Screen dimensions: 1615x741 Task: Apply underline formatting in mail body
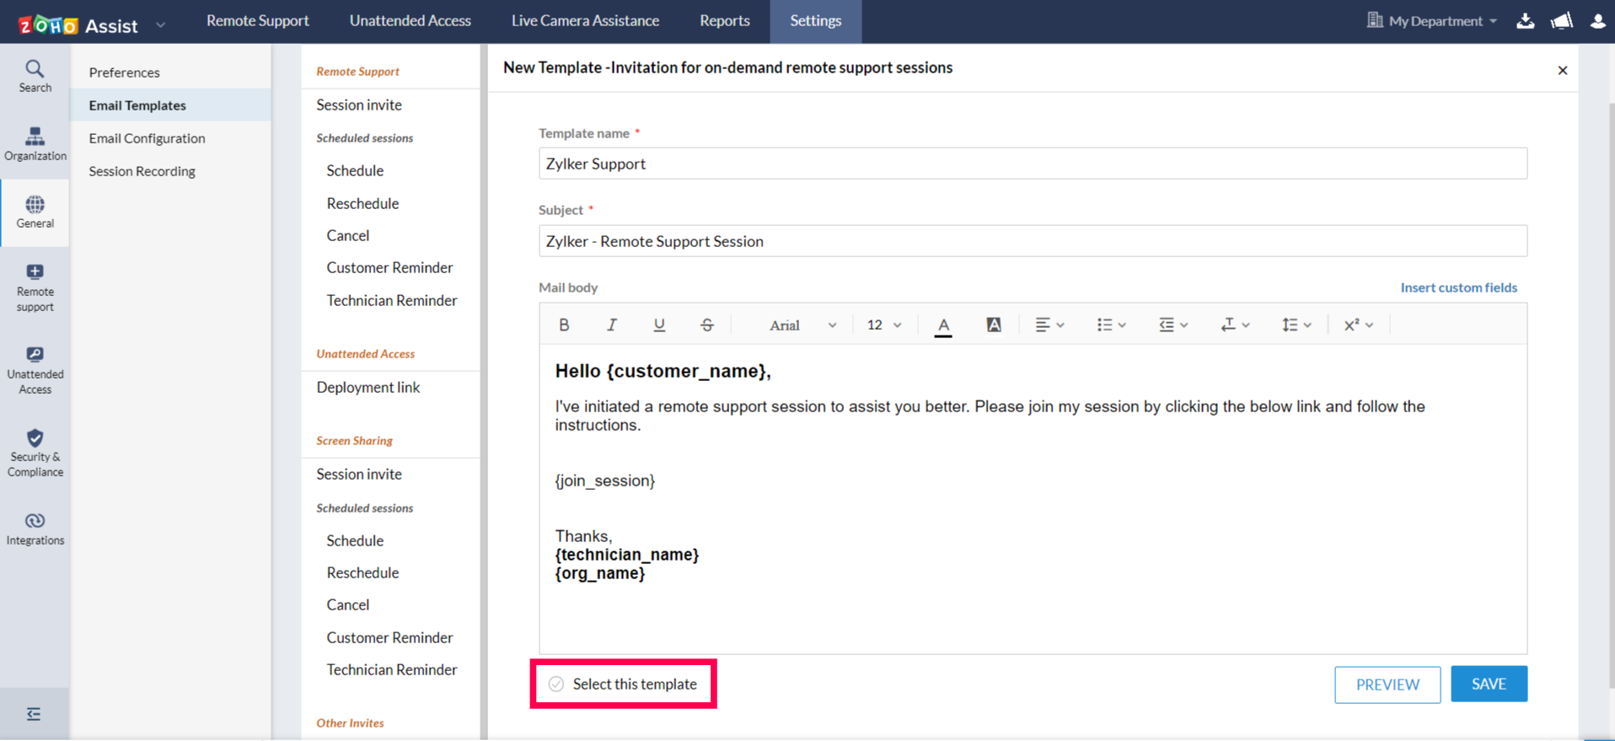pos(659,325)
